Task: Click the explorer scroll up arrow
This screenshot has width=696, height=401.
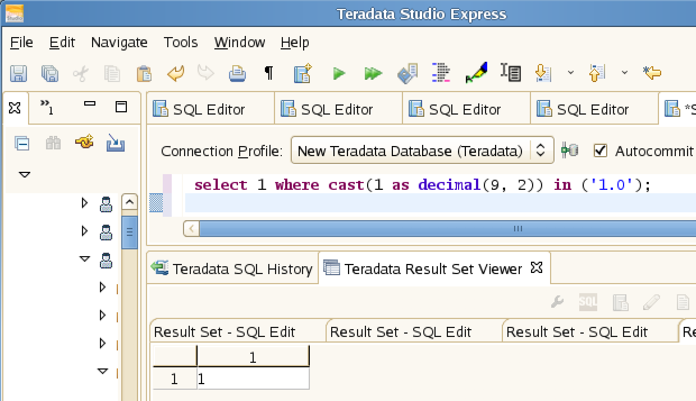Action: [x=130, y=202]
